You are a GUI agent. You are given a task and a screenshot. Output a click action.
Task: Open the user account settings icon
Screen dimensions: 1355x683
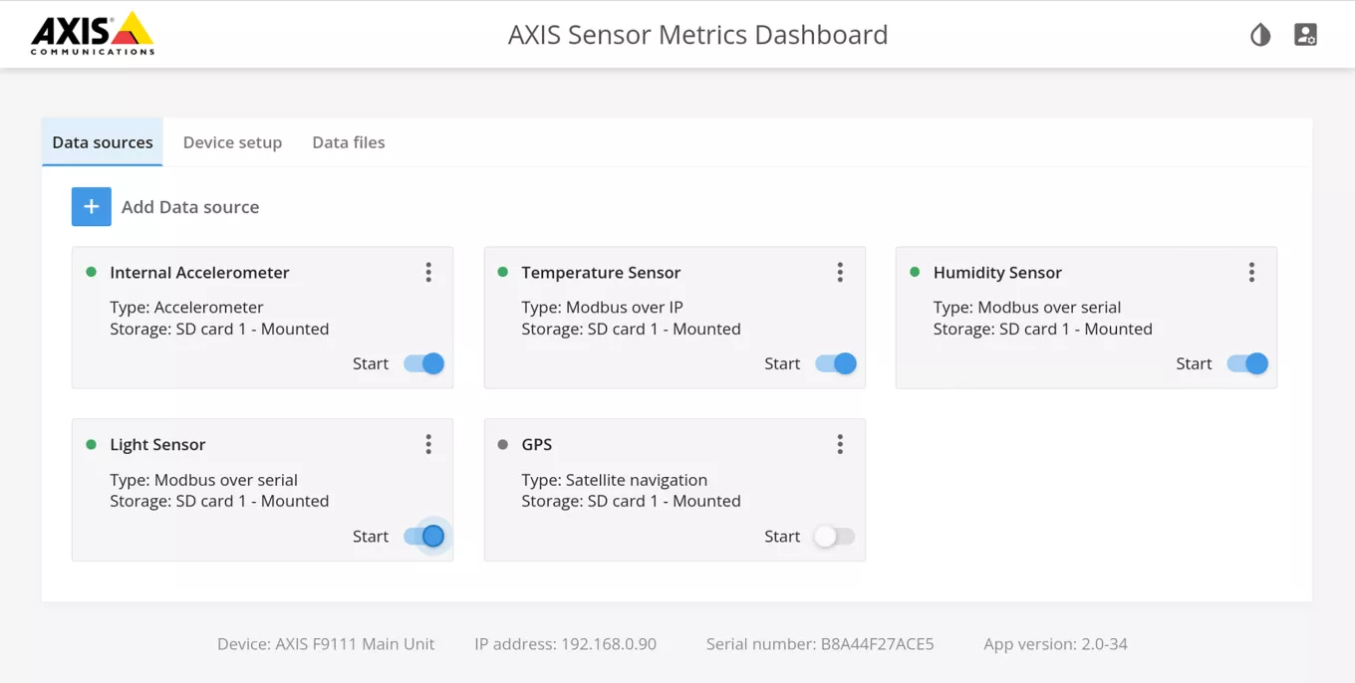tap(1305, 35)
